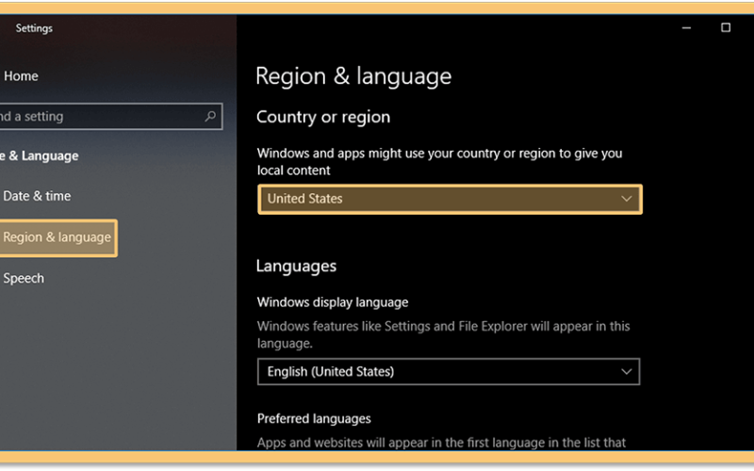Image resolution: width=754 pixels, height=471 pixels.
Task: Click the Country or region heading
Action: pyautogui.click(x=323, y=117)
